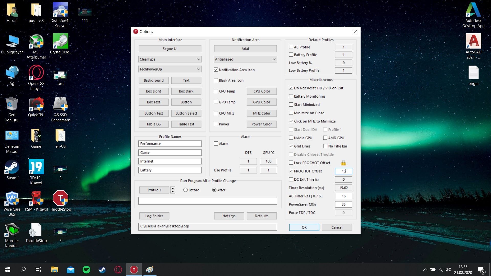Select the Before radio button

pos(185,190)
